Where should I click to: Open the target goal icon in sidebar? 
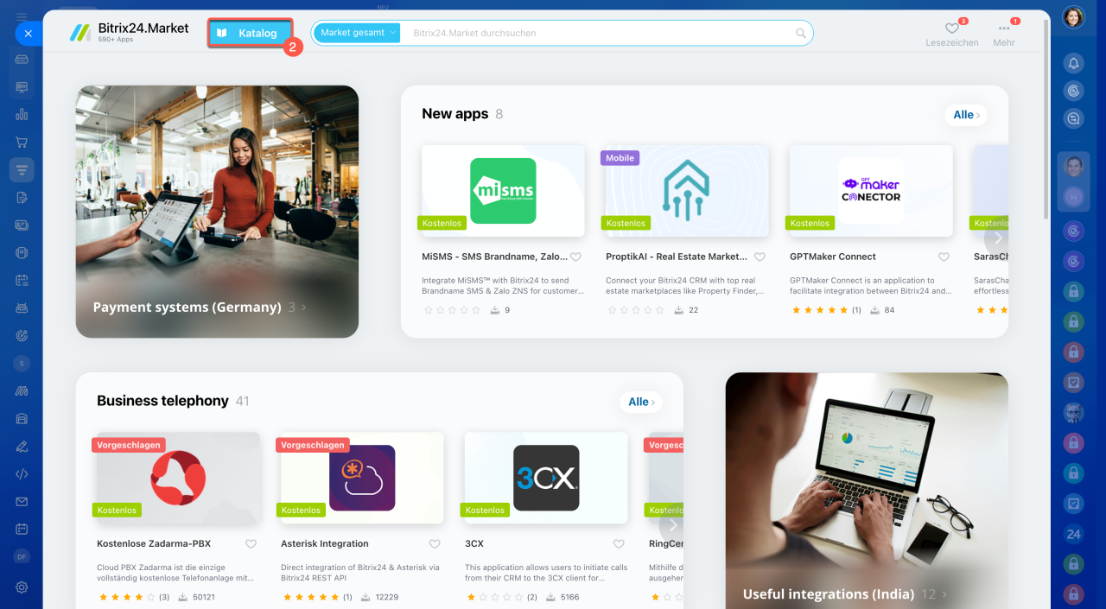coord(22,335)
